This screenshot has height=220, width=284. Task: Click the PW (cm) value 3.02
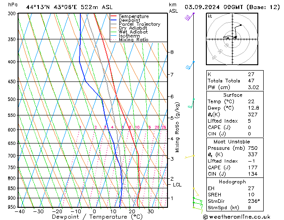coord(253,87)
